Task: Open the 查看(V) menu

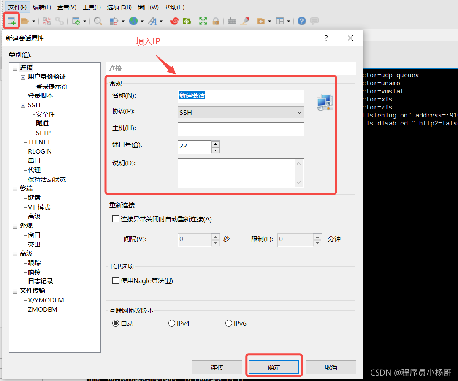Action: coord(67,7)
